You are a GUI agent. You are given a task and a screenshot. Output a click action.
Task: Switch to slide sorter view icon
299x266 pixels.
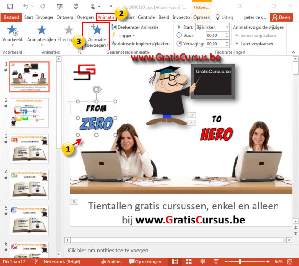pyautogui.click(x=189, y=262)
